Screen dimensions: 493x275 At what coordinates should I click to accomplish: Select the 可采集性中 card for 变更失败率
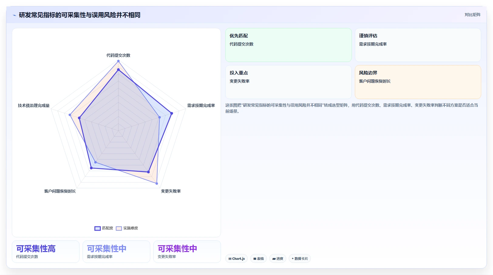(187, 252)
